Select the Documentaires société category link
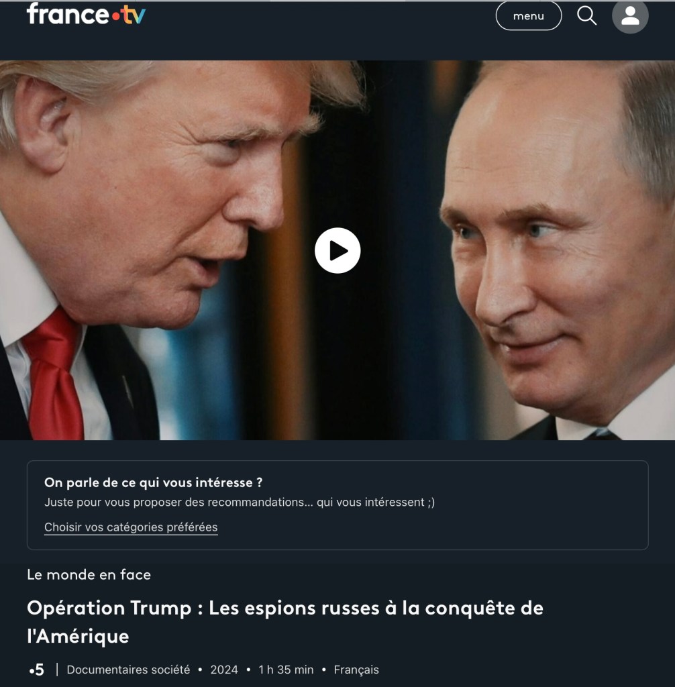Viewport: 675px width, 687px height. (128, 670)
